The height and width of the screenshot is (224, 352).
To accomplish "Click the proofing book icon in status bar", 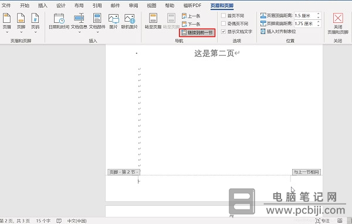I will pyautogui.click(x=59, y=221).
